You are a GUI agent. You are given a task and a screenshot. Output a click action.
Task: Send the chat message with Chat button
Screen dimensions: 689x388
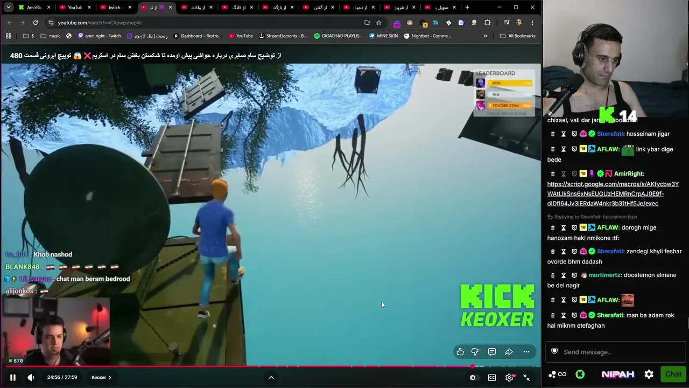pyautogui.click(x=673, y=374)
